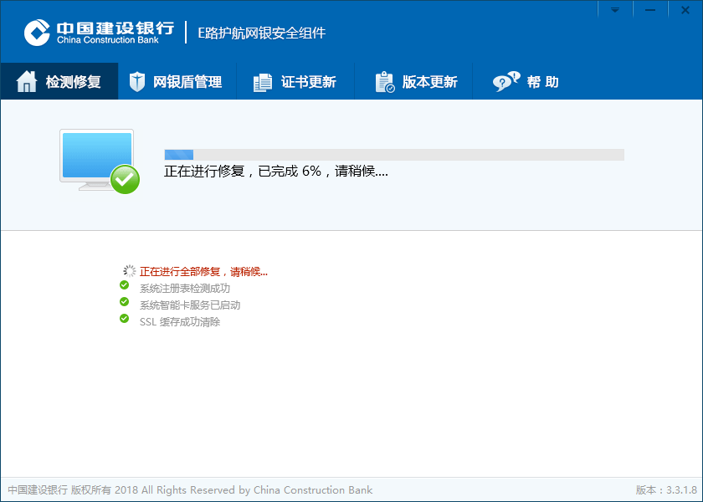Click the shield icon on 网银盾管理
The height and width of the screenshot is (502, 703).
coord(136,81)
